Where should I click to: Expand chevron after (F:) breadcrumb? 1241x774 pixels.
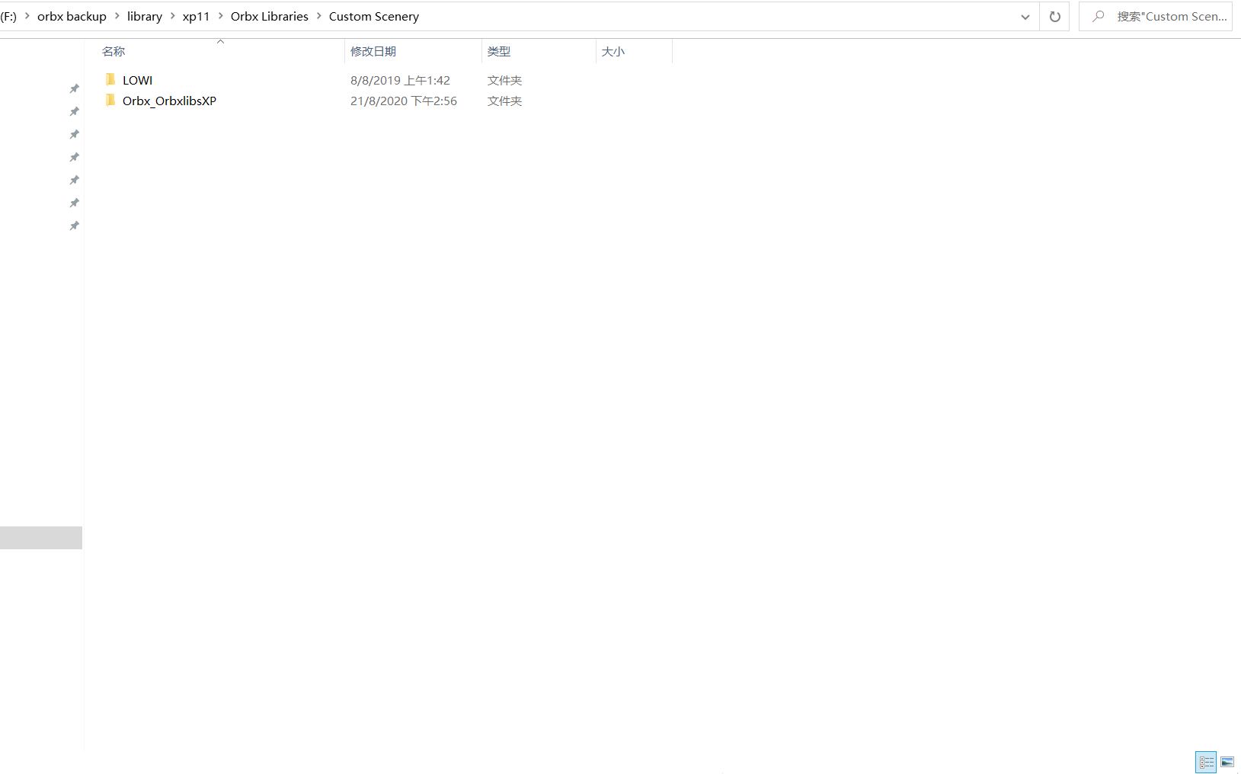coord(27,16)
